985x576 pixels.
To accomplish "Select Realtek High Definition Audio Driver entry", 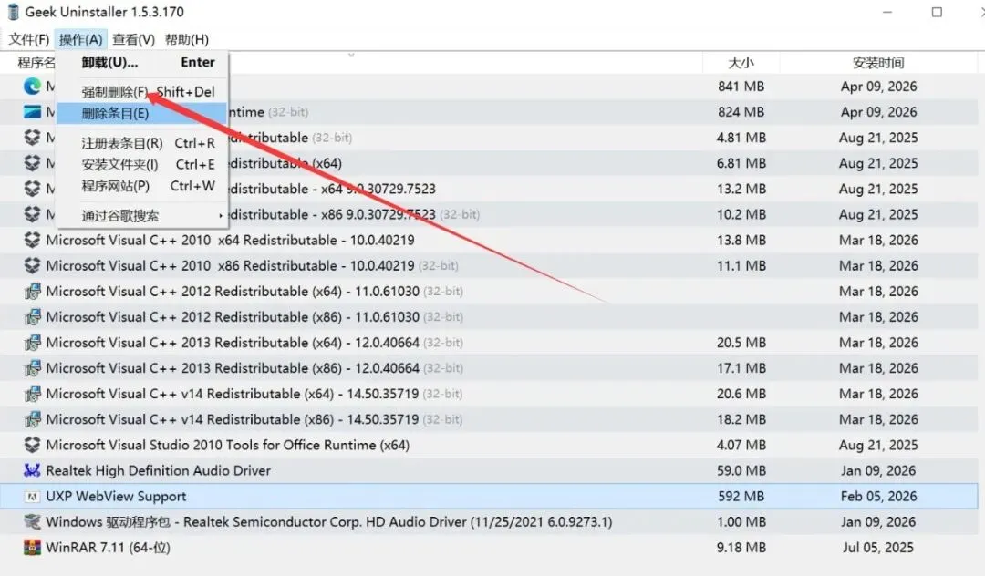I will click(489, 470).
